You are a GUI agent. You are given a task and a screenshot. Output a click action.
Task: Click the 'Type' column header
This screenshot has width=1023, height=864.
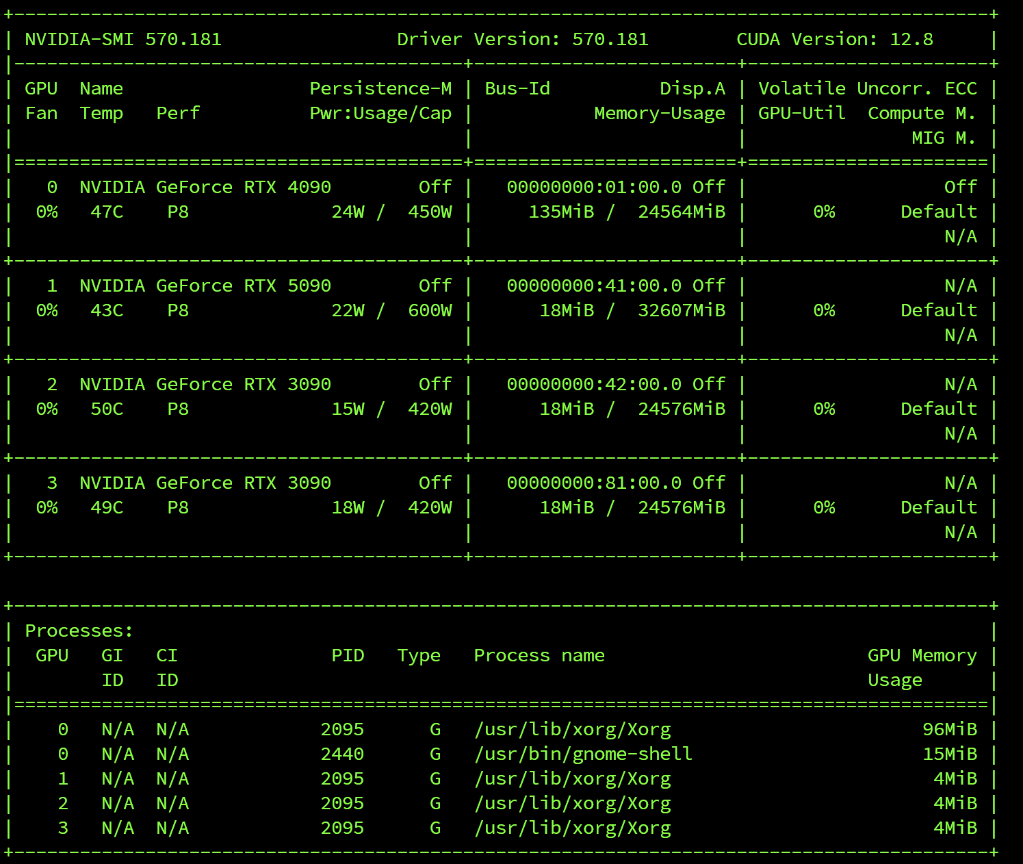coord(419,655)
